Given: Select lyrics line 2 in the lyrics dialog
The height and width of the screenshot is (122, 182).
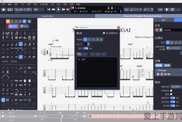Looking at the screenshot, I should pos(89,40).
